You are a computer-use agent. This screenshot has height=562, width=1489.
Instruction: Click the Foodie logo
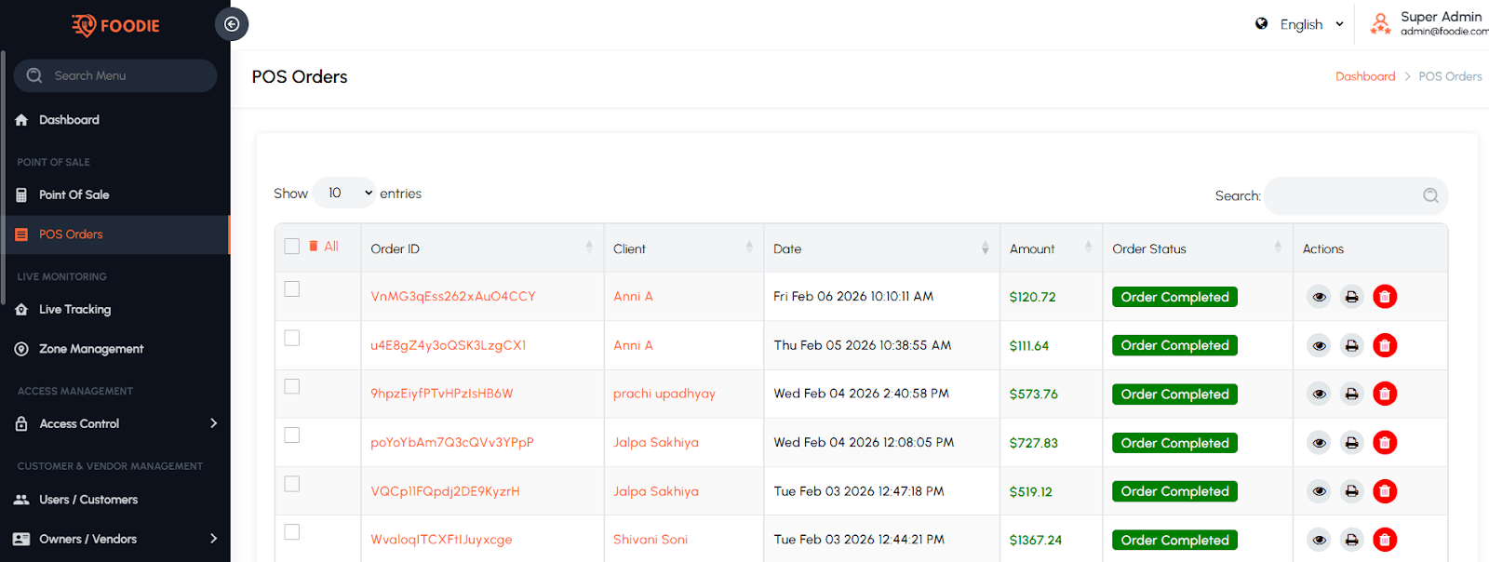(x=115, y=25)
